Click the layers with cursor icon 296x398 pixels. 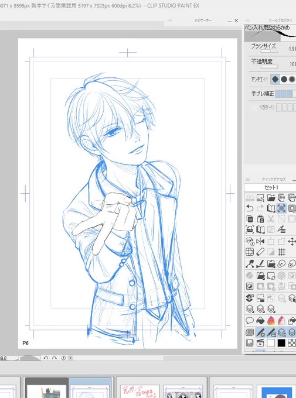tap(292, 298)
